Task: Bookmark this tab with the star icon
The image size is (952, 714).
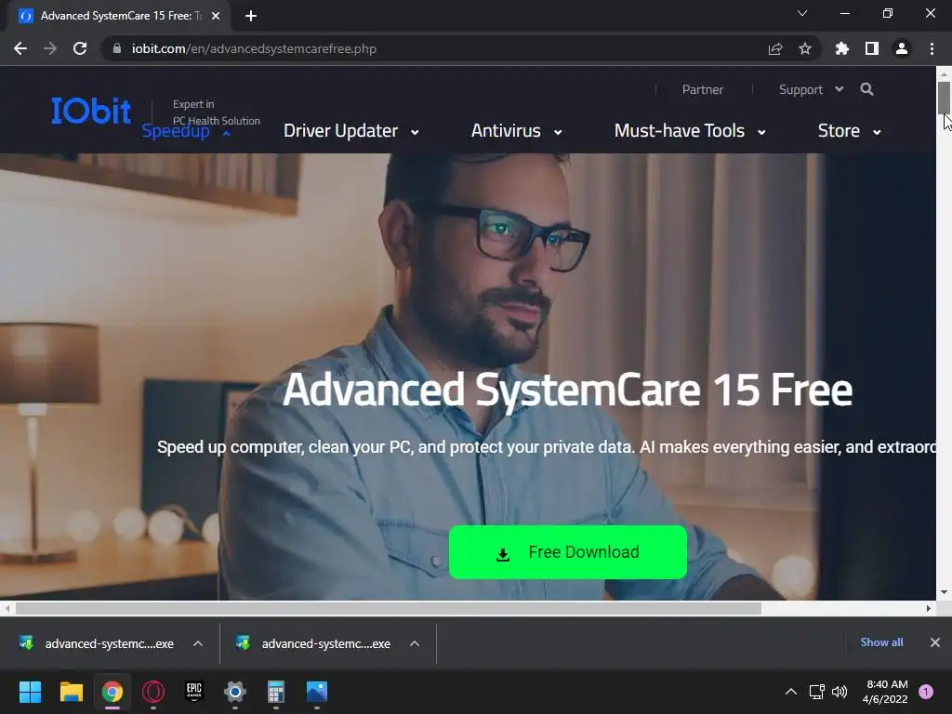Action: point(804,48)
